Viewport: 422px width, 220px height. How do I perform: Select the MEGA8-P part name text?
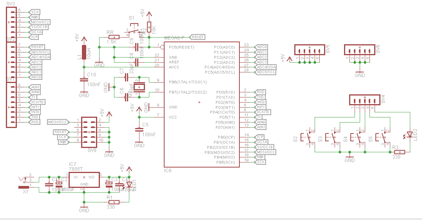(x=174, y=38)
